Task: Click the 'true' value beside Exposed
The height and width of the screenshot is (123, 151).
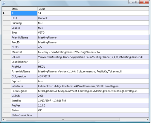Action: [x=93, y=81]
